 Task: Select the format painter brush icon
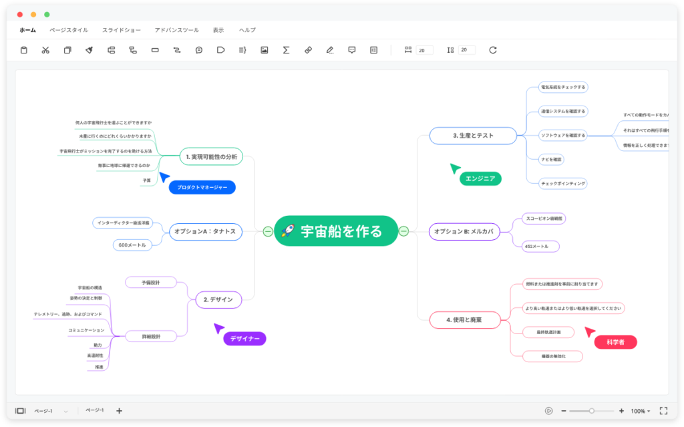coord(89,50)
